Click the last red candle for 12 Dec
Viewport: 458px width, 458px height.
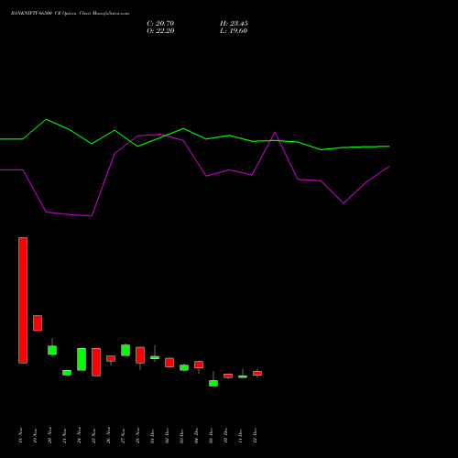pos(257,373)
